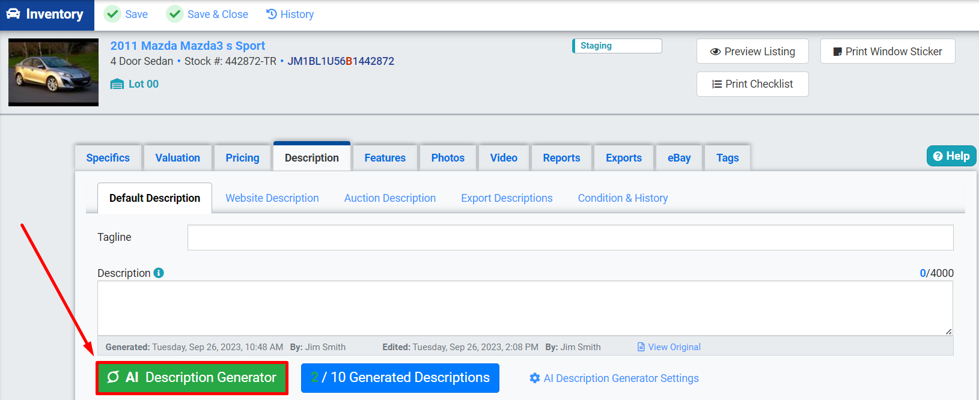Open the Help button
Screen dimensions: 979x400
coord(951,156)
